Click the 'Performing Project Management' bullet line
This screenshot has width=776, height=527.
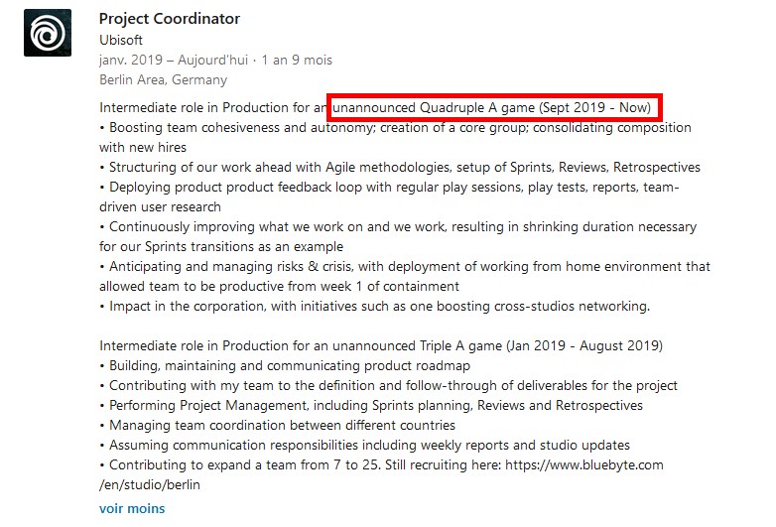pyautogui.click(x=371, y=405)
